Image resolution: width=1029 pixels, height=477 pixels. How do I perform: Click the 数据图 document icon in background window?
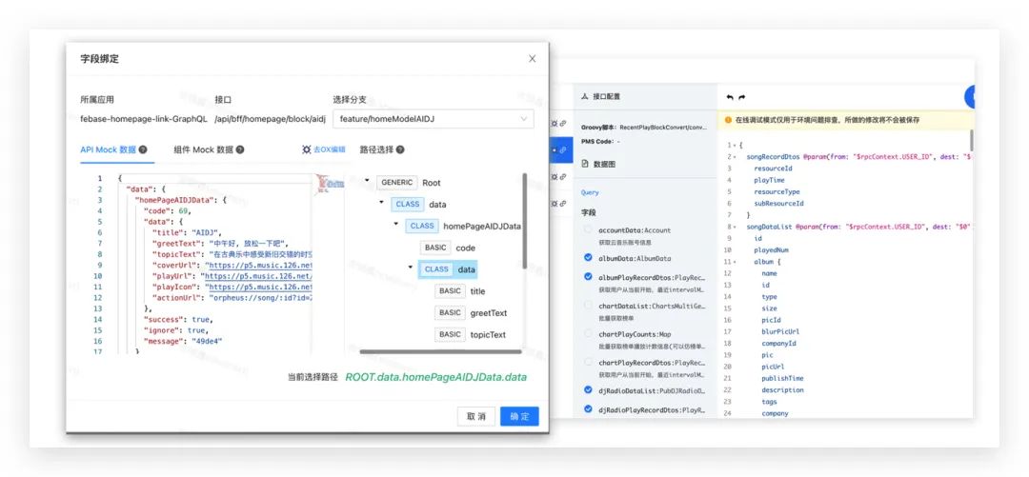[585, 164]
